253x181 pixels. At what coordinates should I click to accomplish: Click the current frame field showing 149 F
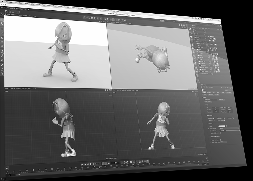[x=115, y=163]
